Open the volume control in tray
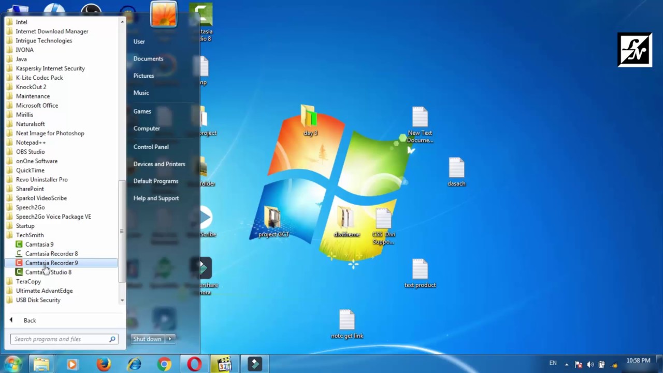The height and width of the screenshot is (373, 663). click(x=590, y=364)
